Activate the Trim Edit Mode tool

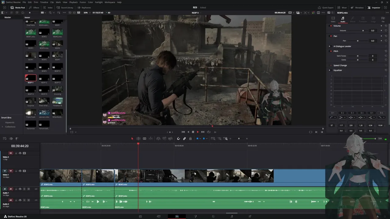click(x=138, y=139)
